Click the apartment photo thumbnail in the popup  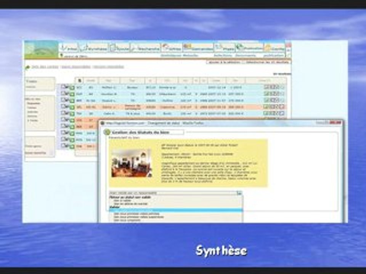(x=132, y=163)
